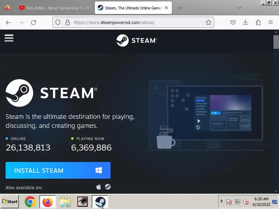
Task: Click the show desktop tray button
Action: 275,202
